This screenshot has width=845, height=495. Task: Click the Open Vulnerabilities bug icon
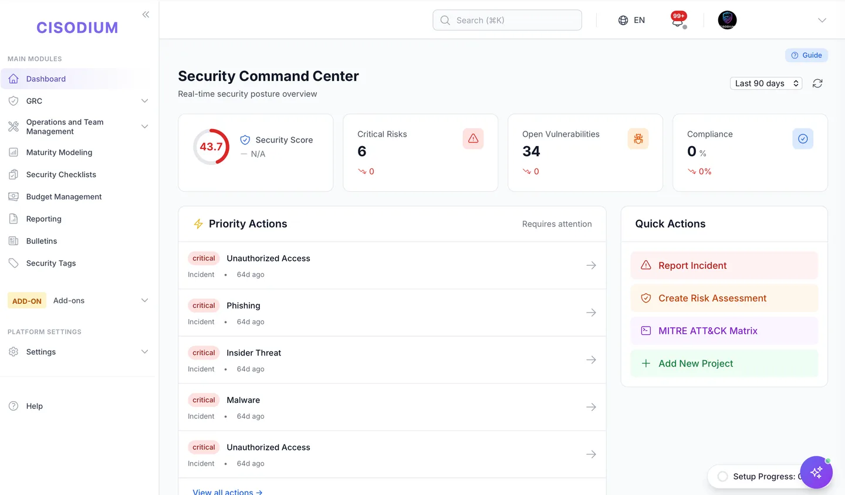[x=638, y=138]
